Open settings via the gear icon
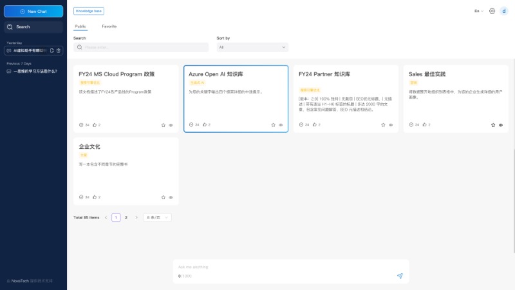The image size is (515, 290). point(492,11)
